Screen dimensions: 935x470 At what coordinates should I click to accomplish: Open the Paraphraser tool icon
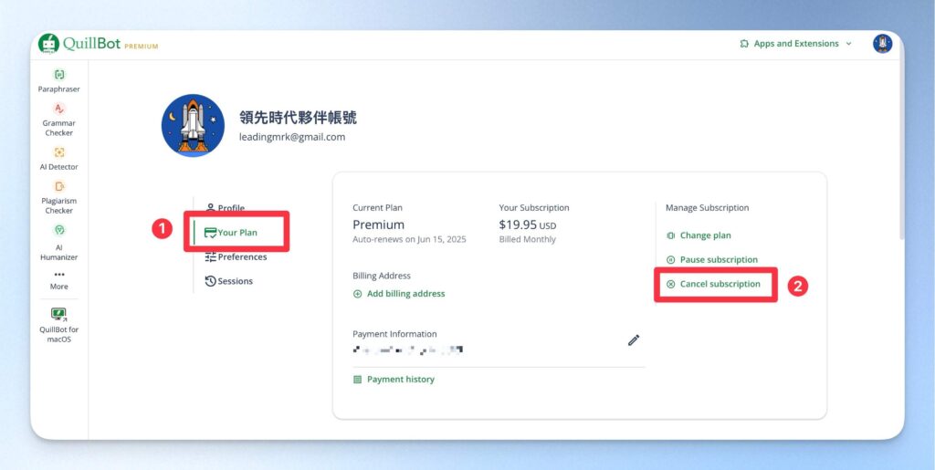tap(59, 75)
